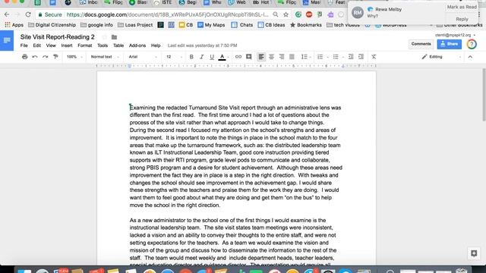Hide the menus with the chevron arrow

tap(470, 57)
